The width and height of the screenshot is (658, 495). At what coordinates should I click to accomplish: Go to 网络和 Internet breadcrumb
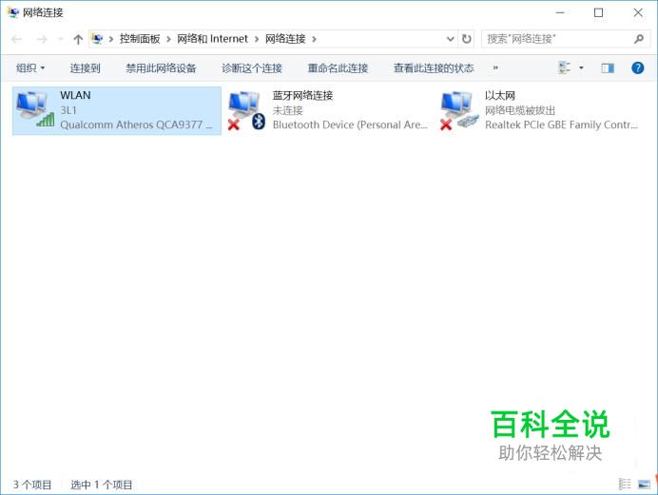[x=212, y=39]
